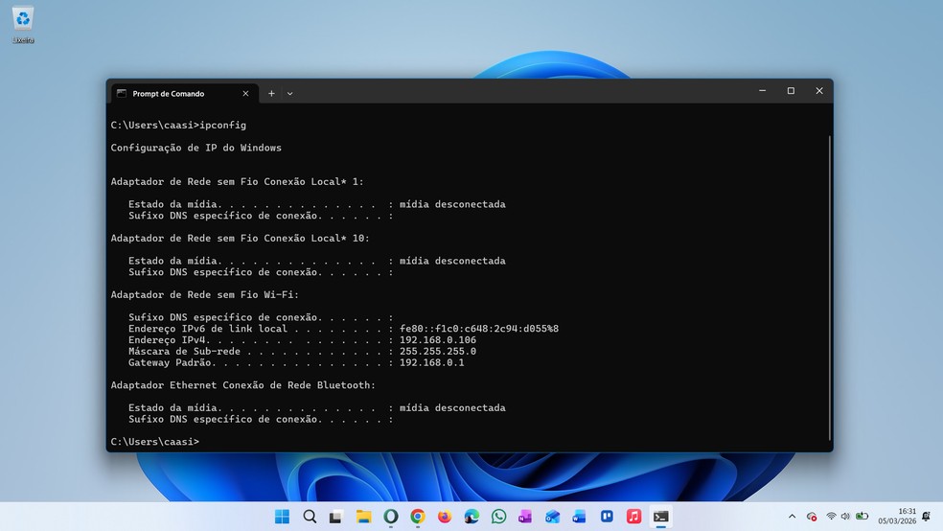Open Task View in taskbar
The image size is (943, 531).
point(335,517)
